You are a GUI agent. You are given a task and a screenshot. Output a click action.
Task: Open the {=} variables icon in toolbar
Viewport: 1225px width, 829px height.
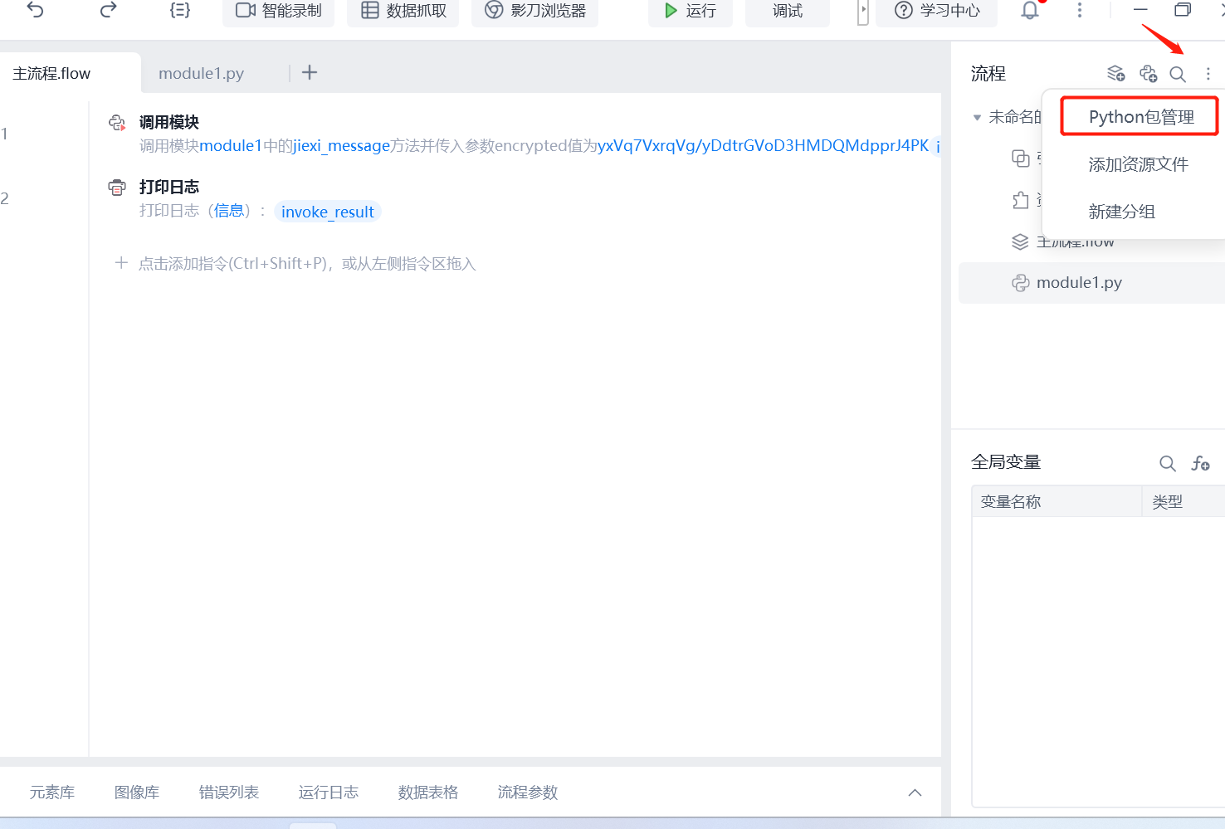[180, 10]
